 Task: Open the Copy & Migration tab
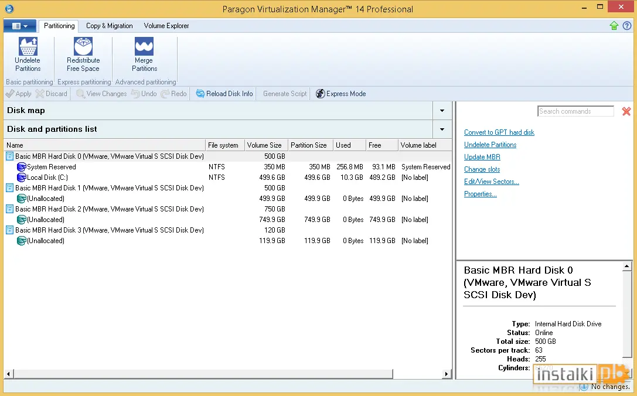109,26
